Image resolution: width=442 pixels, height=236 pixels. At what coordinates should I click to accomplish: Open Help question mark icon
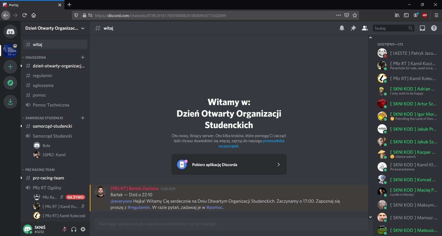[434, 28]
